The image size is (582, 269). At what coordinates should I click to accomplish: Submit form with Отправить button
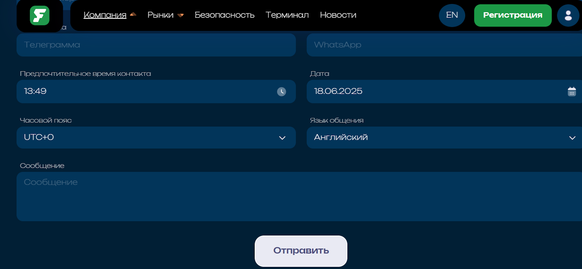pos(301,251)
